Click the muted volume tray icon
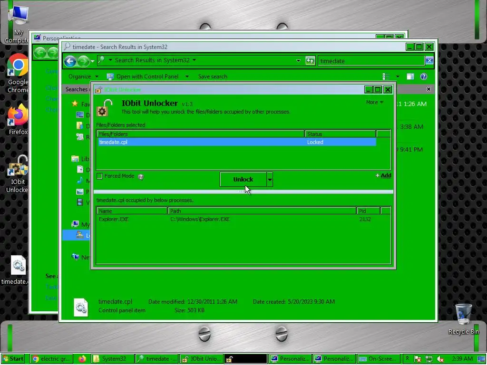 coord(440,359)
